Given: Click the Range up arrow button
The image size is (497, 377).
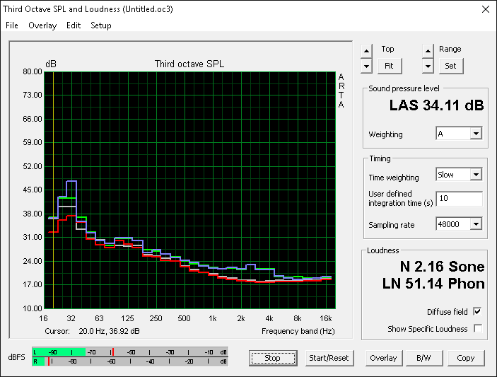Looking at the screenshot, I should (x=428, y=51).
